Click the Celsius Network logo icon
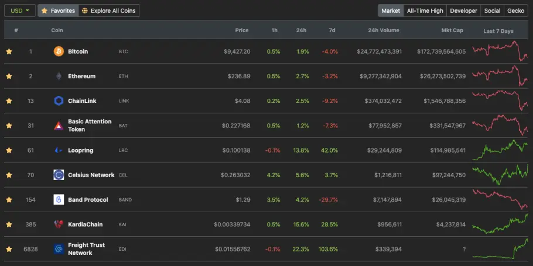Image resolution: width=533 pixels, height=266 pixels. click(x=59, y=175)
